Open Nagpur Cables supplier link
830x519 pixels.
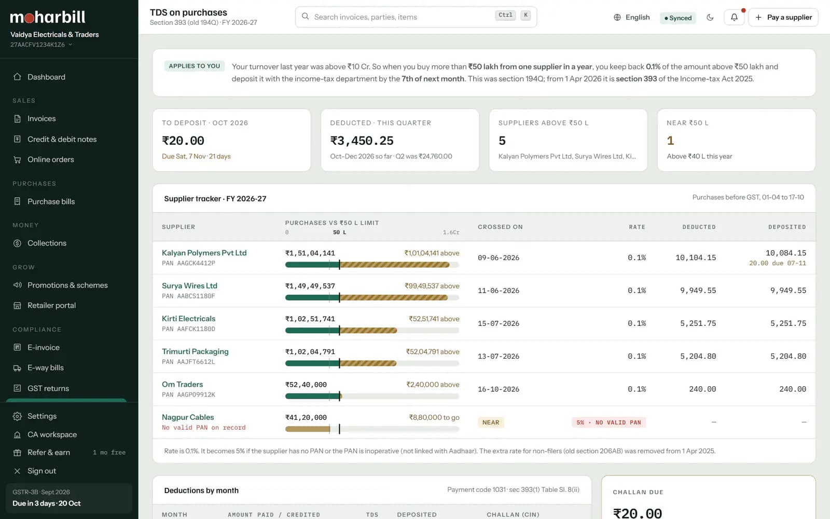click(x=188, y=417)
